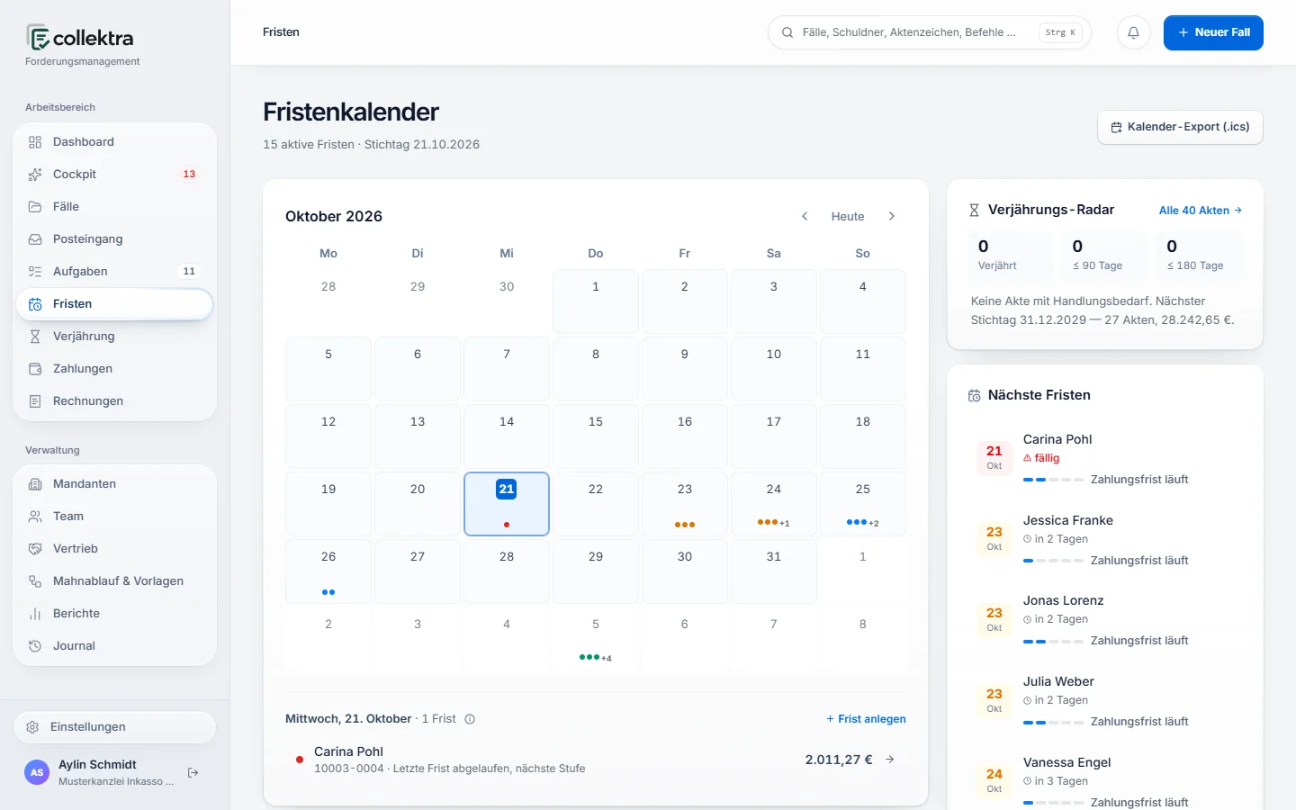Open Journal in the sidebar
The height and width of the screenshot is (810, 1296).
click(x=115, y=645)
